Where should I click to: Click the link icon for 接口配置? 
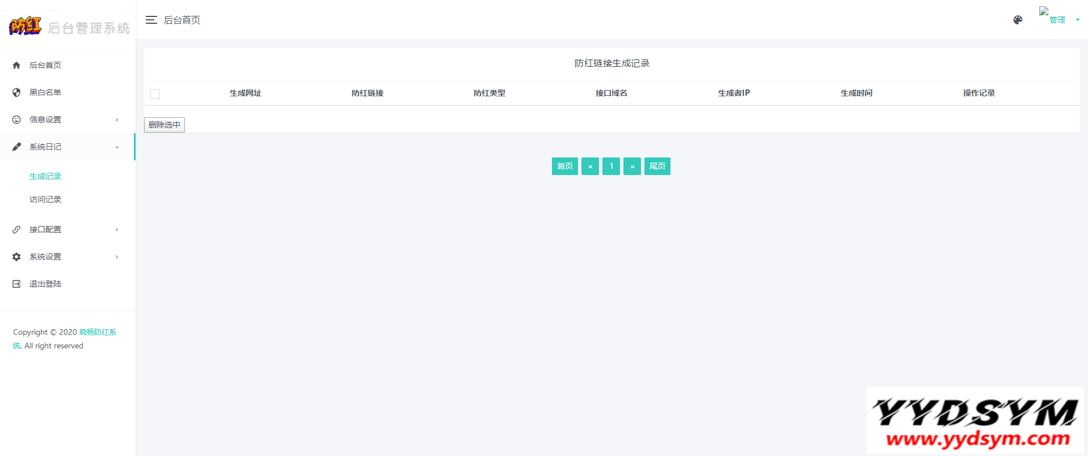tap(16, 229)
